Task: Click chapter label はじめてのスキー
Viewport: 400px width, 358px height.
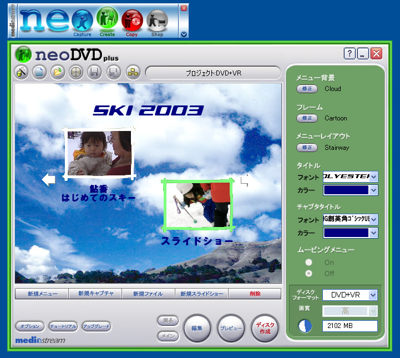Action: pyautogui.click(x=98, y=198)
